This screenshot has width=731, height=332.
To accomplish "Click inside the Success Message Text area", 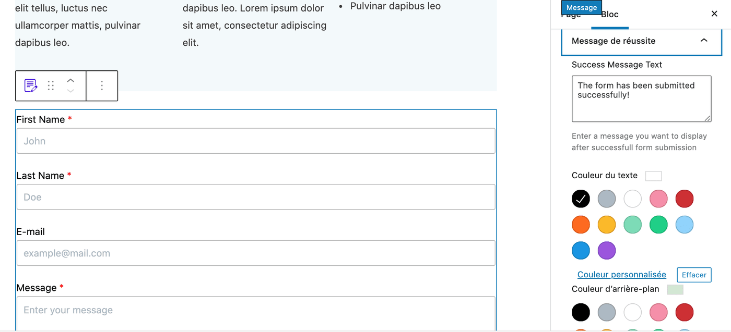I will tap(641, 98).
